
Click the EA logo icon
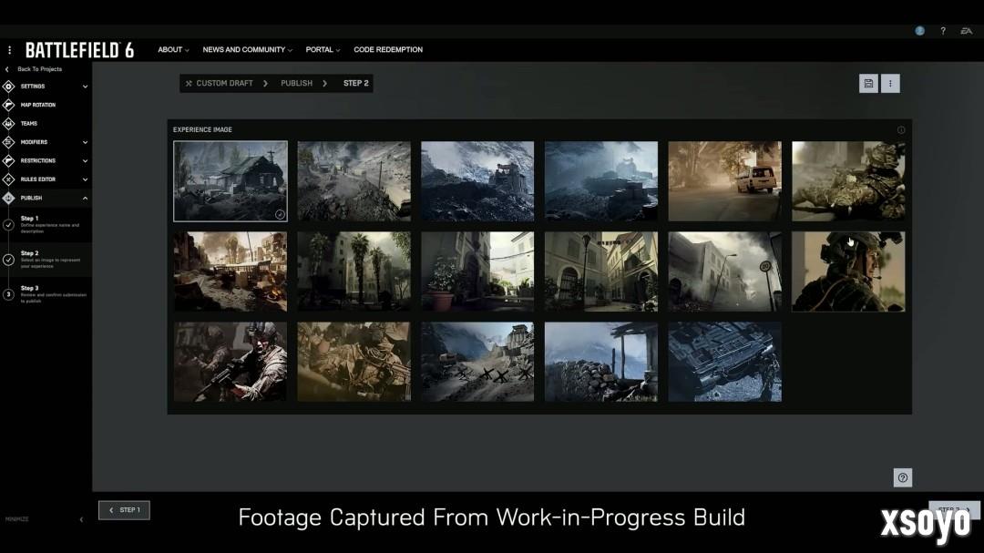pos(966,31)
